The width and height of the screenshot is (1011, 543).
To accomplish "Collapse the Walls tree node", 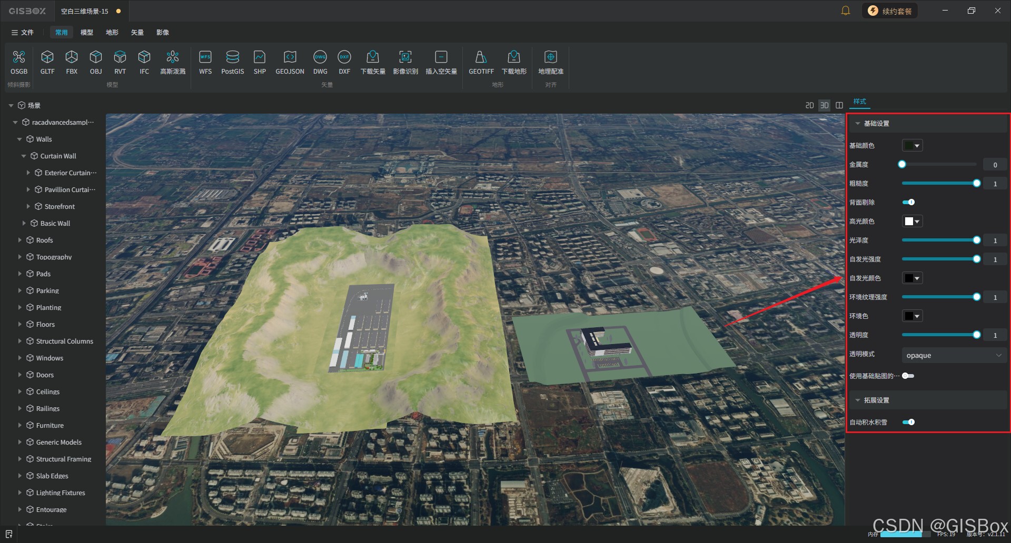I will pyautogui.click(x=19, y=139).
